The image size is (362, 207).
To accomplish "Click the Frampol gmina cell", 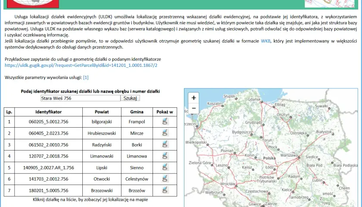I will coord(137,122).
